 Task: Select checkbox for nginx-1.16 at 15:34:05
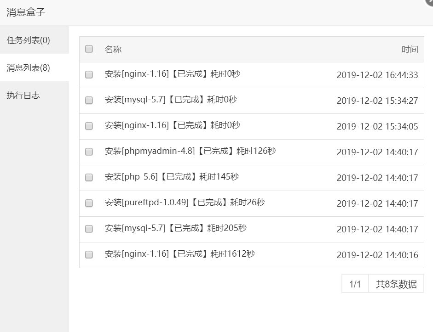tap(89, 126)
